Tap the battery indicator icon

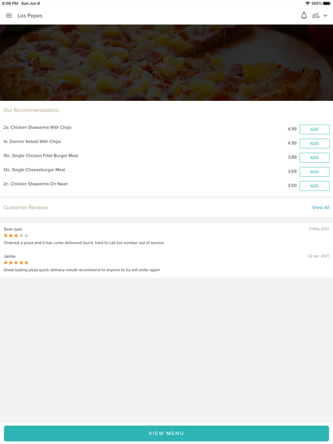tap(327, 3)
